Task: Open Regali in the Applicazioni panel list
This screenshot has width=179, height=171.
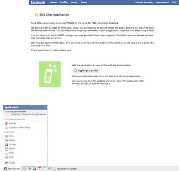Action: pyautogui.click(x=12, y=163)
